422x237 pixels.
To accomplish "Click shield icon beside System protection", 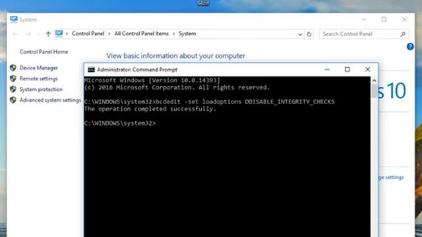I will coord(13,90).
